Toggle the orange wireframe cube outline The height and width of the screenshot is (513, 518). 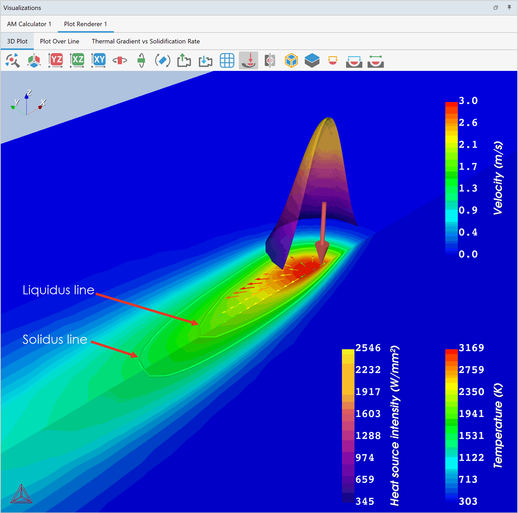click(291, 60)
